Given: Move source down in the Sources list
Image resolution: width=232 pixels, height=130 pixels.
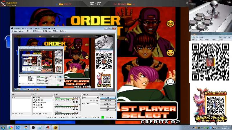Looking at the screenshot, I should [46, 114].
